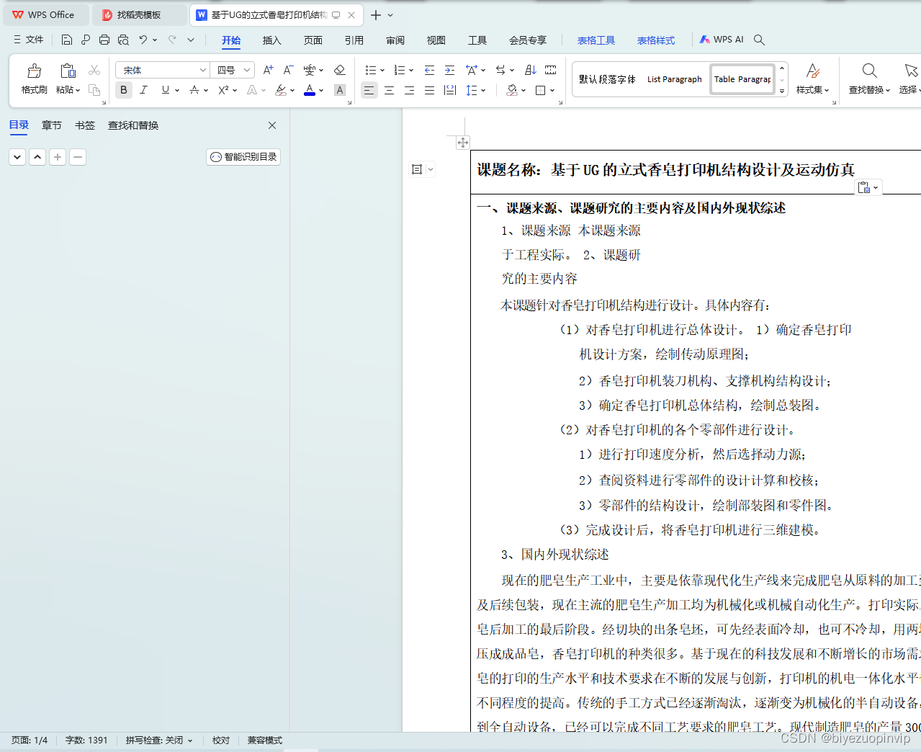The image size is (921, 752).
Task: Click the Select (选择) arrow icon
Action: point(911,71)
